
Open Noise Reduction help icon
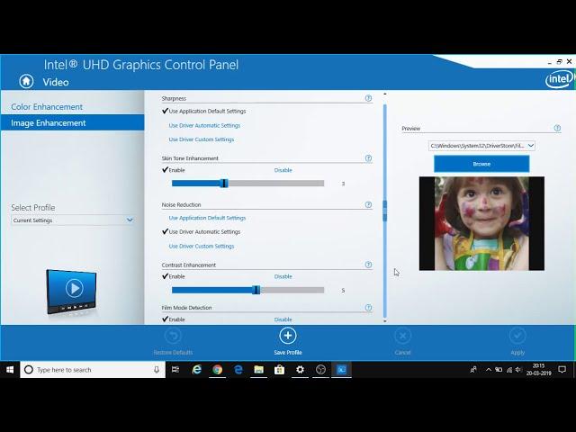368,204
